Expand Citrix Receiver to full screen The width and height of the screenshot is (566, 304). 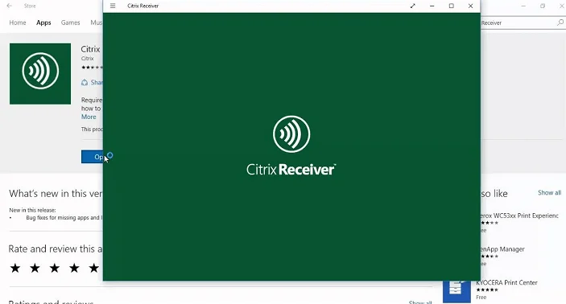point(412,6)
